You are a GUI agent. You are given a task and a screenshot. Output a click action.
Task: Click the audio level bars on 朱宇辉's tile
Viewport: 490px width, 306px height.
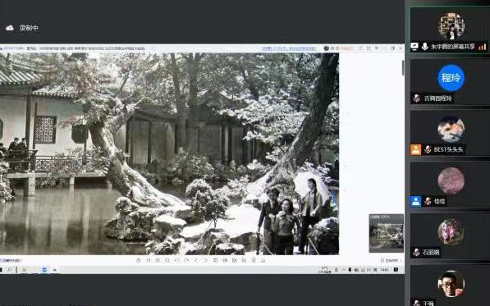482,47
